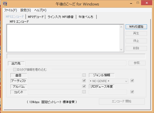Open the ファイル(F) menu
Image resolution: width=154 pixels, height=113 pixels.
click(x=10, y=10)
